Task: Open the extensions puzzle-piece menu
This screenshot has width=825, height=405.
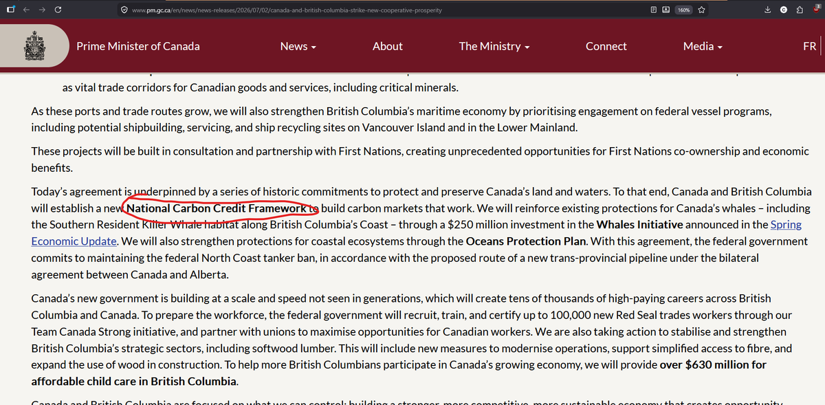Action: (x=800, y=10)
